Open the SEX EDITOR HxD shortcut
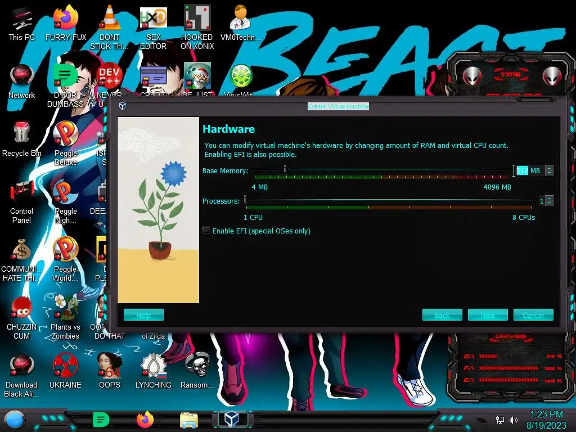 (153, 28)
